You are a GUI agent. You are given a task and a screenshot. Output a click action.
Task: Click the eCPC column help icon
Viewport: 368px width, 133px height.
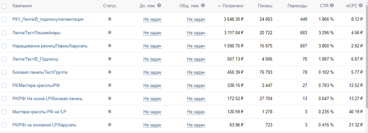(x=361, y=6)
